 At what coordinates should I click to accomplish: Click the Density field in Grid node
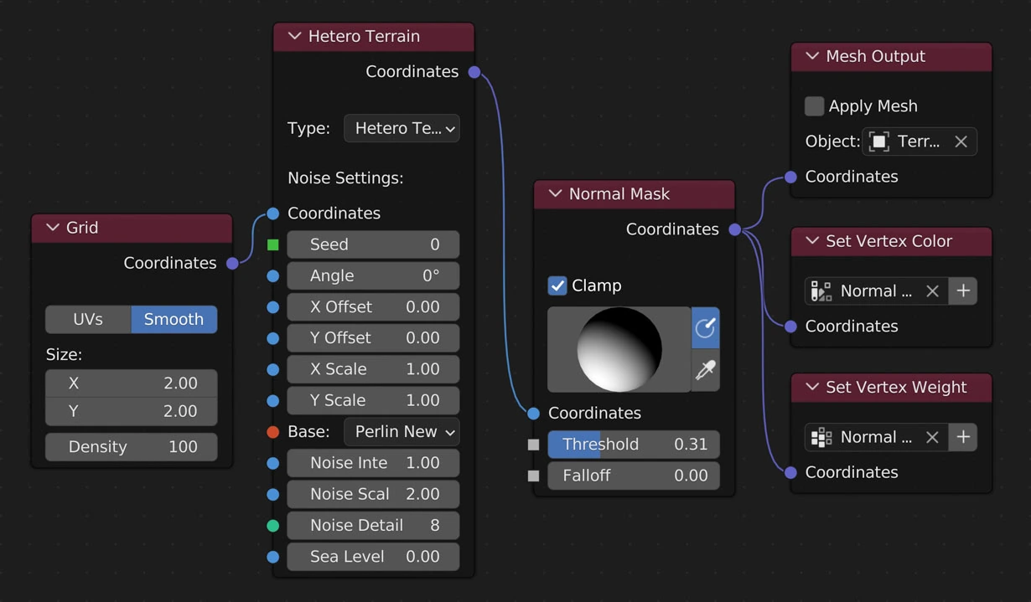(132, 447)
